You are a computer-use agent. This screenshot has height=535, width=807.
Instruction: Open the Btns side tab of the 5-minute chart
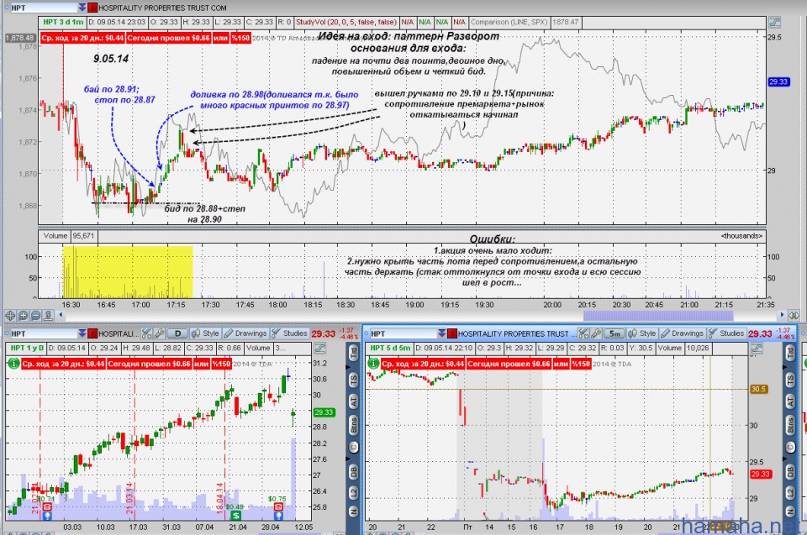[x=790, y=425]
